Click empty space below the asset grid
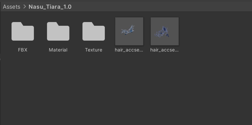Image resolution: width=252 pixels, height=125 pixels. point(124,93)
